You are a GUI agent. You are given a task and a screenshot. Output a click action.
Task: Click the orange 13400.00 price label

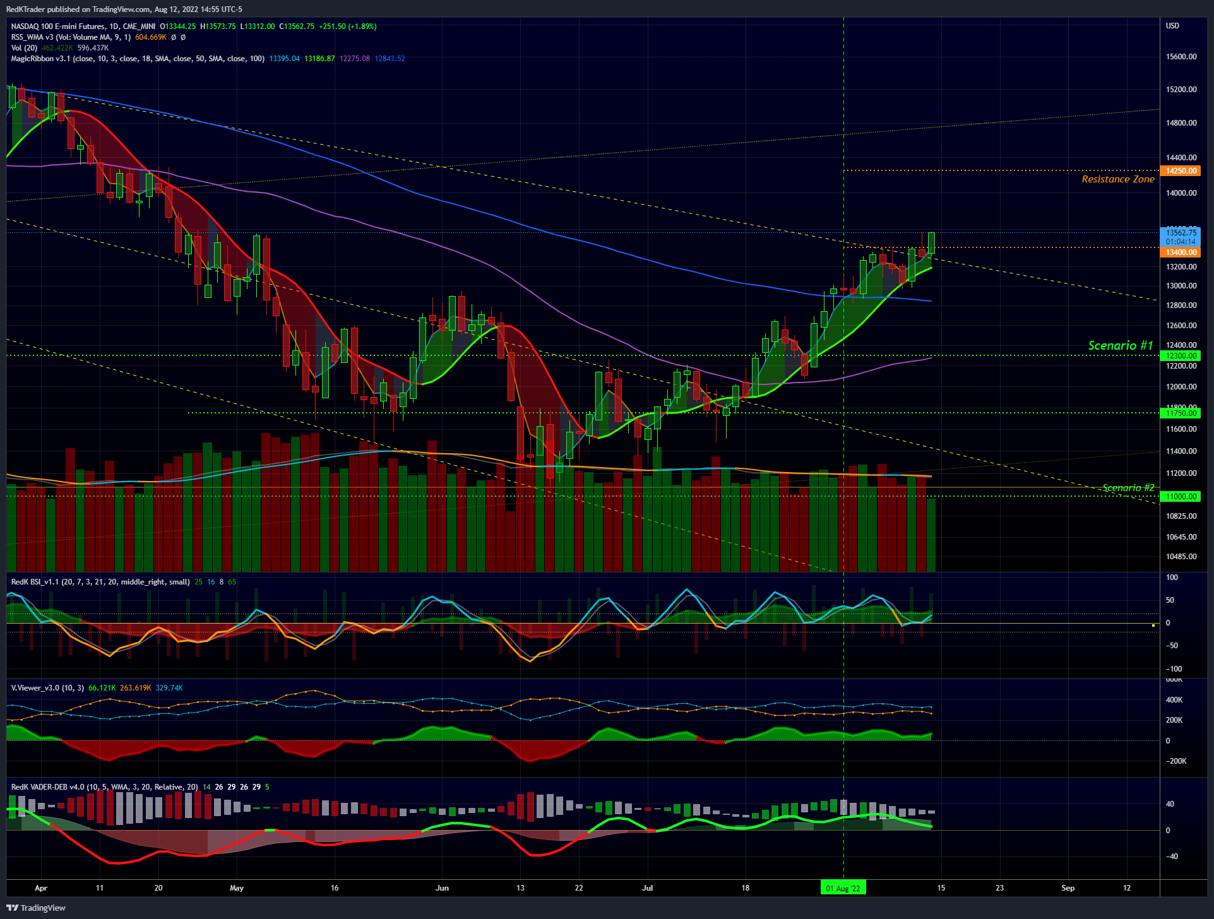pos(1180,252)
